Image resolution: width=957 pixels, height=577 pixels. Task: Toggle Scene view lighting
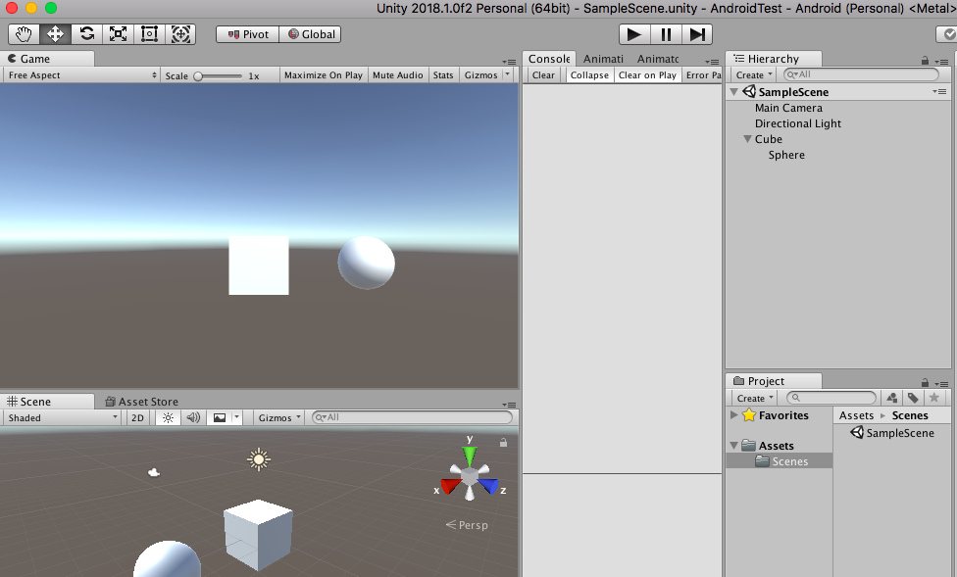pyautogui.click(x=168, y=417)
